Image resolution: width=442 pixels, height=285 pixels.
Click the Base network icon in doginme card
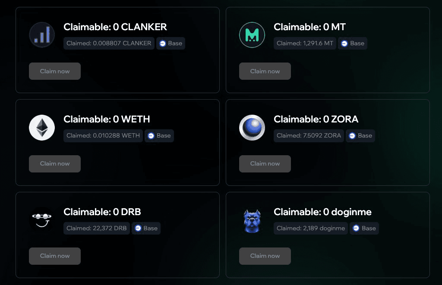[x=356, y=228]
